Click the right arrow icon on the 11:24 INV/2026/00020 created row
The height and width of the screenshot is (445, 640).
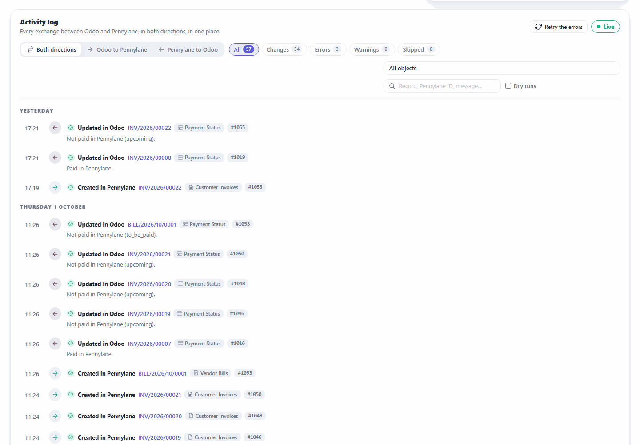[55, 416]
